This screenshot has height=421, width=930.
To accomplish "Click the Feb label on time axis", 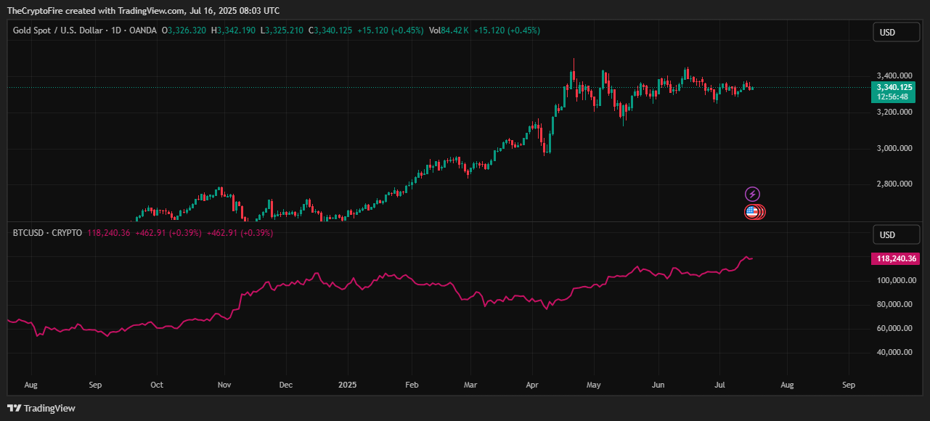I will tap(412, 384).
